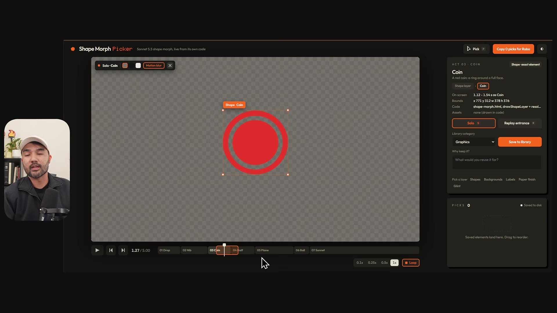557x313 pixels.
Task: Click Save to library
Action: pyautogui.click(x=520, y=142)
